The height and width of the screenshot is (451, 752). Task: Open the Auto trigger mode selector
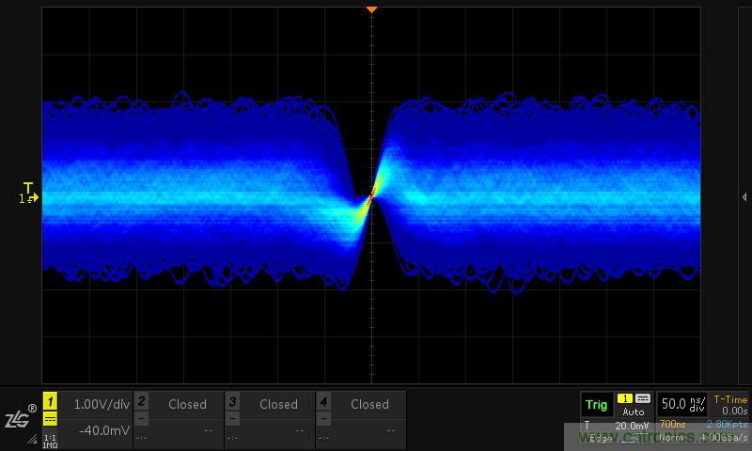pyautogui.click(x=634, y=412)
